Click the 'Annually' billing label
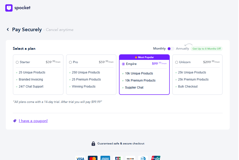 [x=183, y=49]
